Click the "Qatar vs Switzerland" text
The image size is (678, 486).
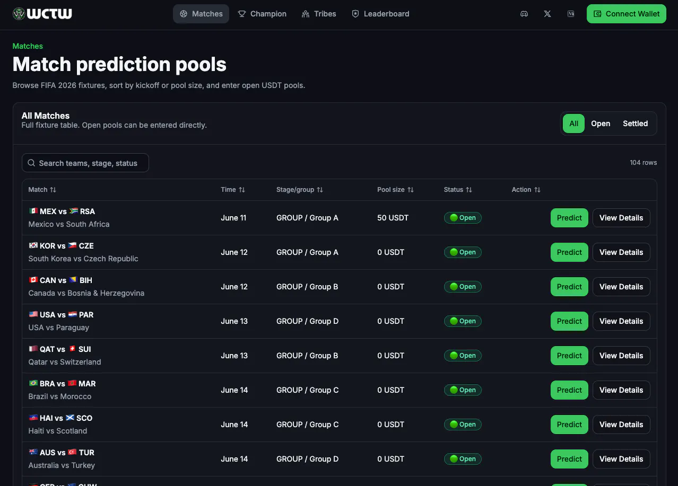(65, 362)
